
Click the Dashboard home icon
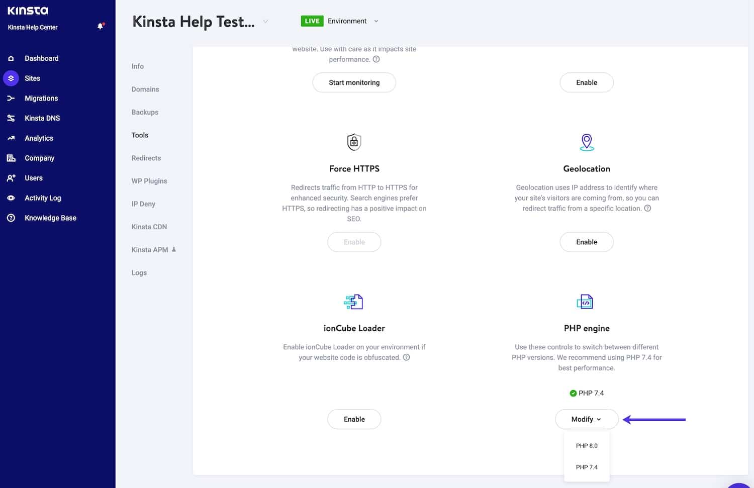(x=11, y=58)
